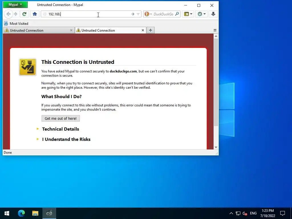Open the Windows Start menu
Screen dimensions: 292x219
pyautogui.click(x=7, y=213)
